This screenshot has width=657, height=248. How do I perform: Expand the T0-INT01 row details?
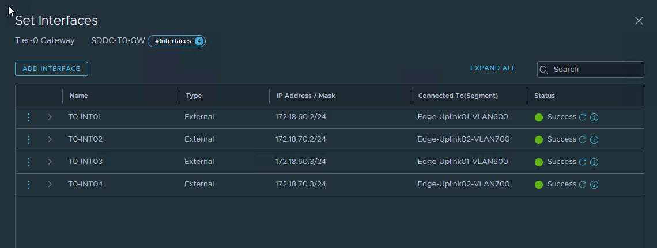pyautogui.click(x=50, y=117)
